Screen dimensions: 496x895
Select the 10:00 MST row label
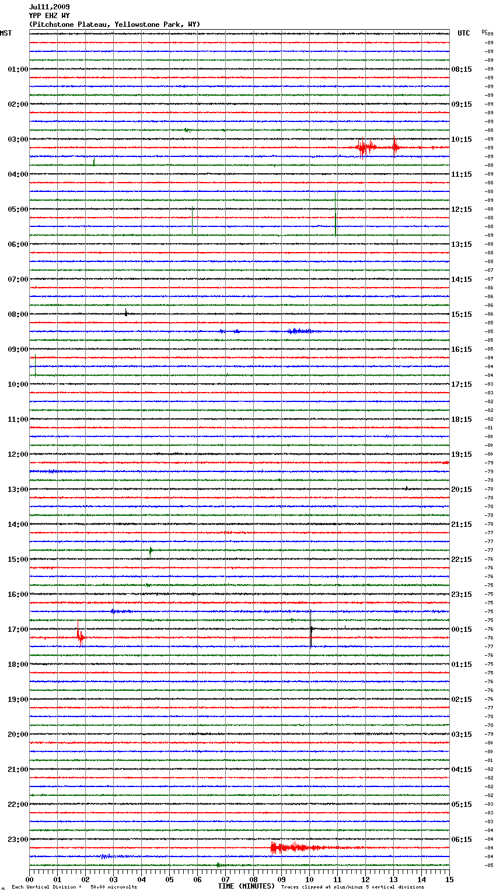(x=18, y=384)
